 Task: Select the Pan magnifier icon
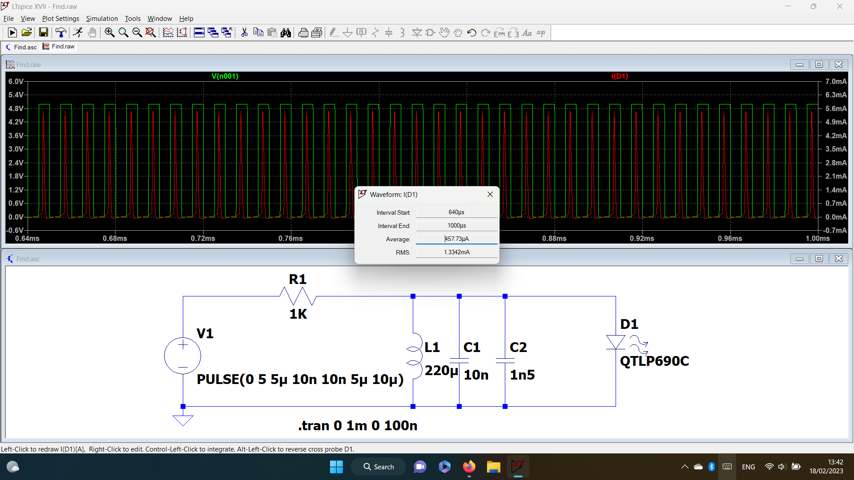[x=123, y=32]
